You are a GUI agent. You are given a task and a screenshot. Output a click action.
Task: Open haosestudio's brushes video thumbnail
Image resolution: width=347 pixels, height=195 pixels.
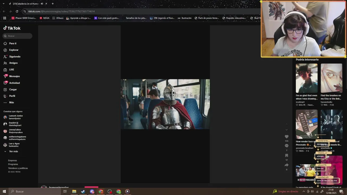tap(332, 78)
